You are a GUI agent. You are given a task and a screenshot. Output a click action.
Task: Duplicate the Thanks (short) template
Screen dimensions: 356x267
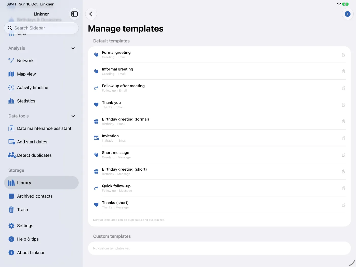click(344, 205)
